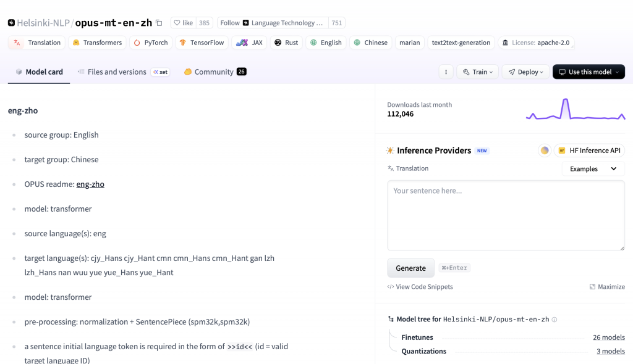Open the 385 likes count

tap(204, 23)
